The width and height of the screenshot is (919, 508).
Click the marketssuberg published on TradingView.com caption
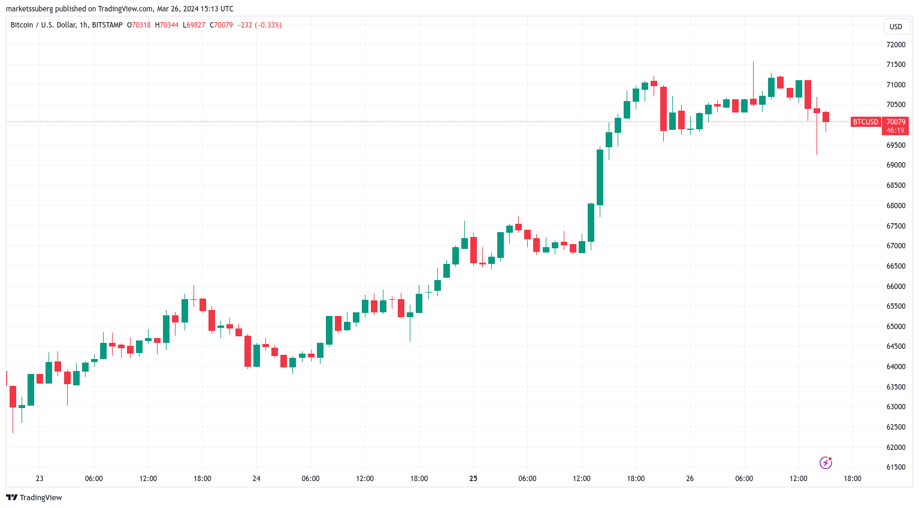click(x=120, y=9)
